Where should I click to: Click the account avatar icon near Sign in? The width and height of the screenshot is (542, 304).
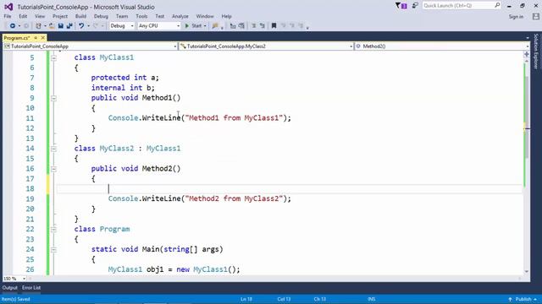(536, 17)
